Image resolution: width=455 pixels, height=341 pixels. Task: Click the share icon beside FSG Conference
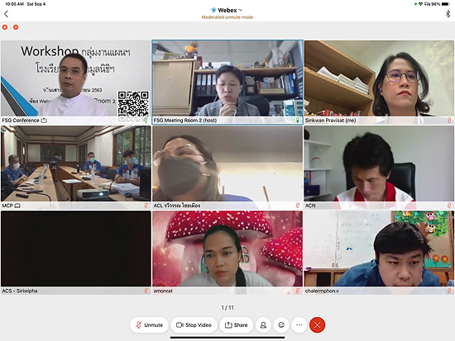tap(44, 121)
